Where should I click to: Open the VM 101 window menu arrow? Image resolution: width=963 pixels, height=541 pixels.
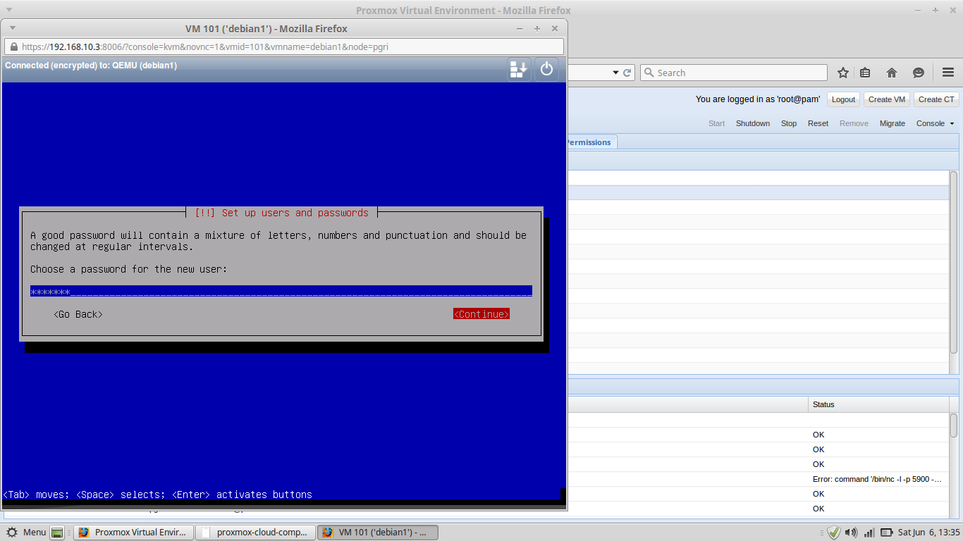[12, 28]
